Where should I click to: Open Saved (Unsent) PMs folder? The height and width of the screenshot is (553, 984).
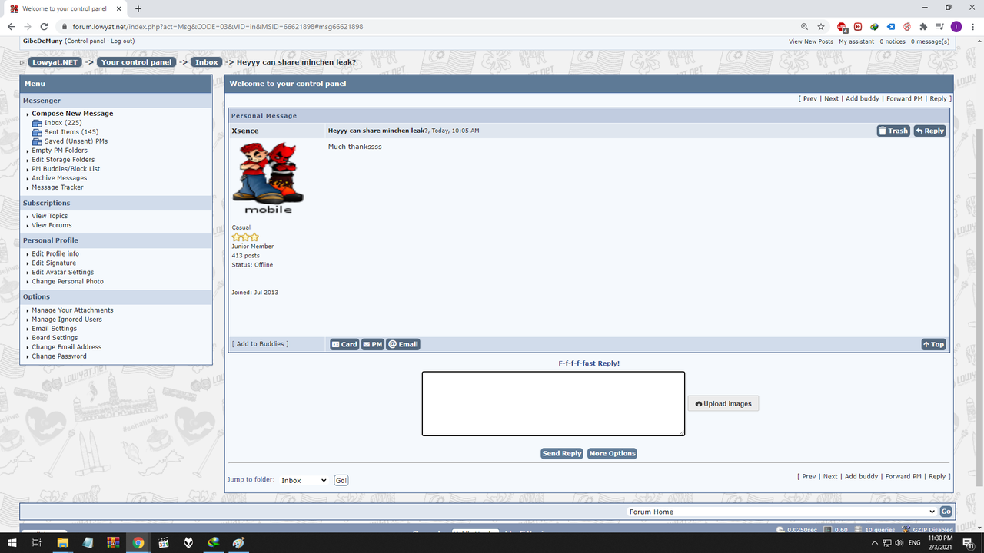(x=75, y=141)
